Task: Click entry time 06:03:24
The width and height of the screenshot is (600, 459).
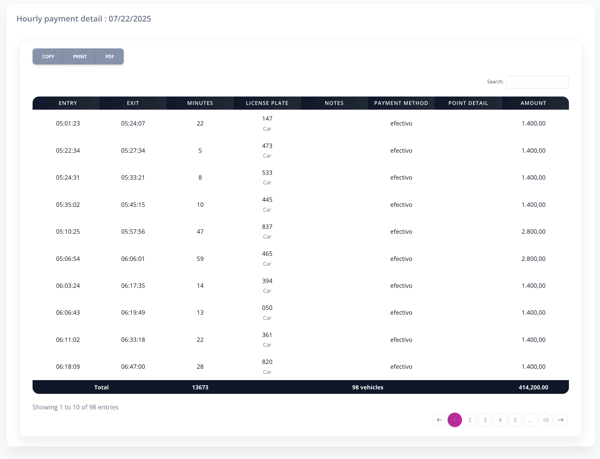Action: pos(68,286)
